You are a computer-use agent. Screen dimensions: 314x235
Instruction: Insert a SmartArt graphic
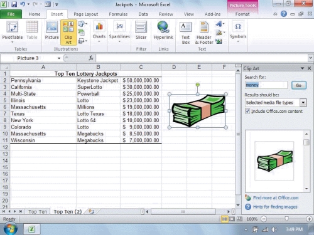(x=82, y=33)
